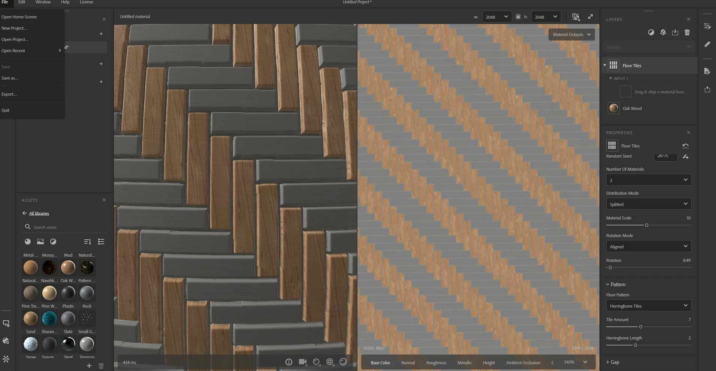Open Rotation Mode Aligned dropdown
The height and width of the screenshot is (371, 716).
[649, 246]
